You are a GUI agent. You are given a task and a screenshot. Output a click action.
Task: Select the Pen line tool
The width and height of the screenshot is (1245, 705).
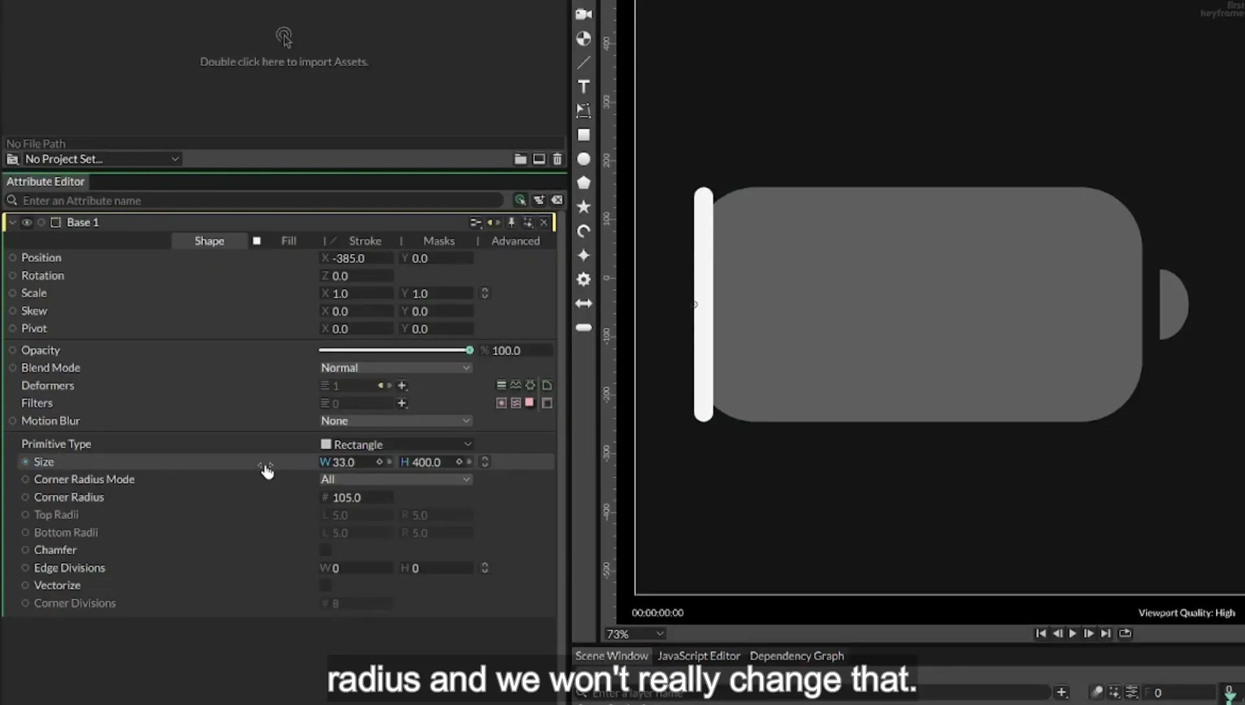pos(584,63)
